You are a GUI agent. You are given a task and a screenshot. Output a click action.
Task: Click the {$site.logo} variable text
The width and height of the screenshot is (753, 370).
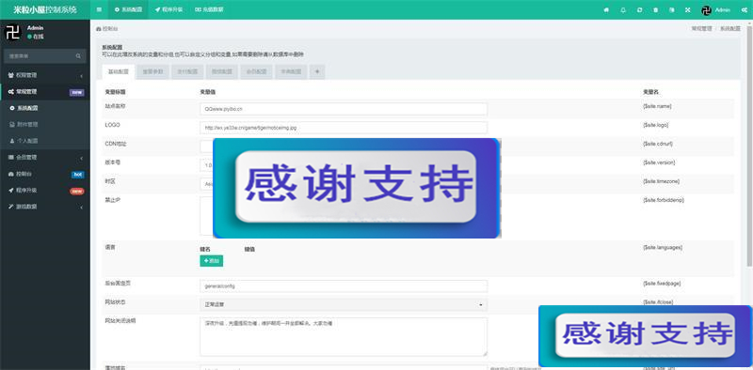[x=655, y=125]
